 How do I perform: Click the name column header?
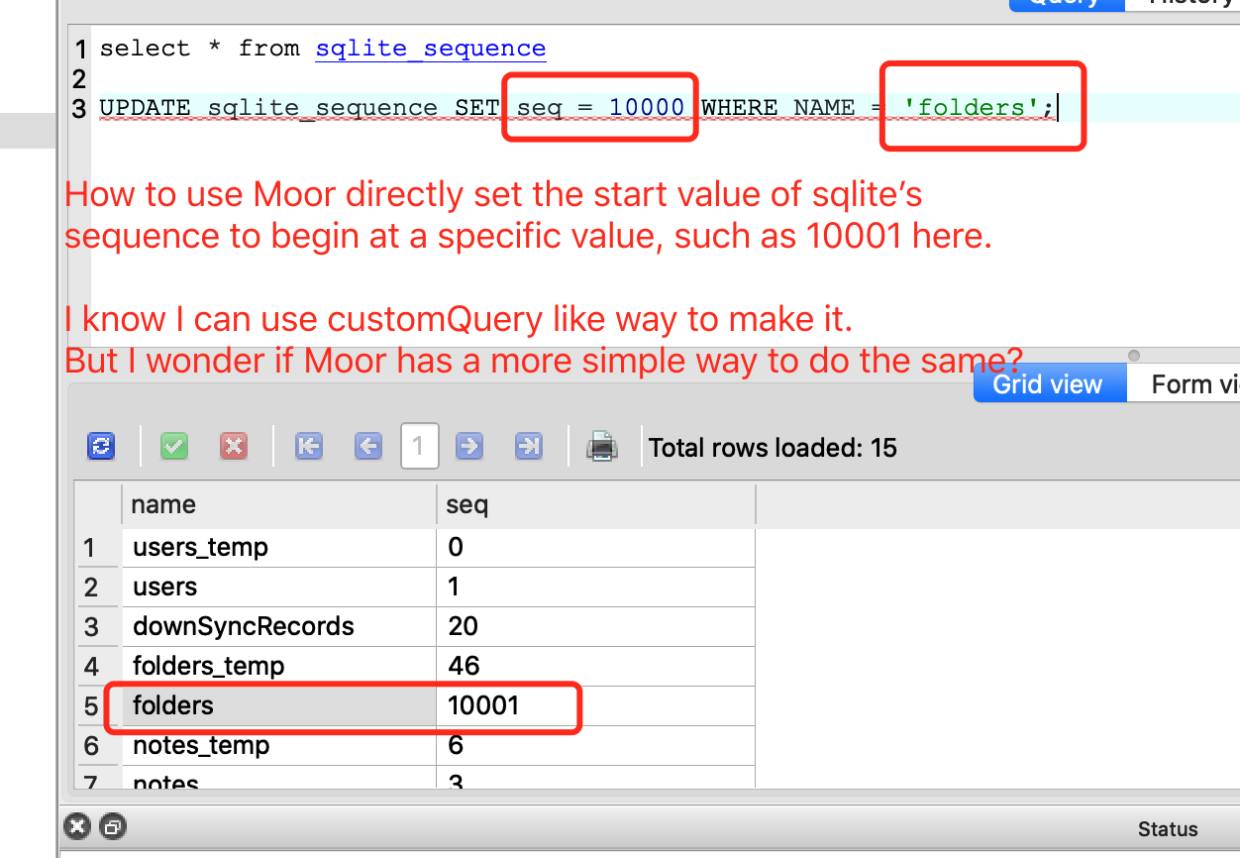(162, 504)
